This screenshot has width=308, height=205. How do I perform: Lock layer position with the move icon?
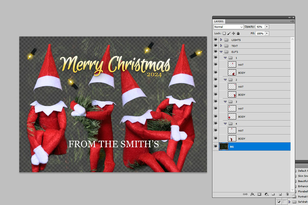233,34
